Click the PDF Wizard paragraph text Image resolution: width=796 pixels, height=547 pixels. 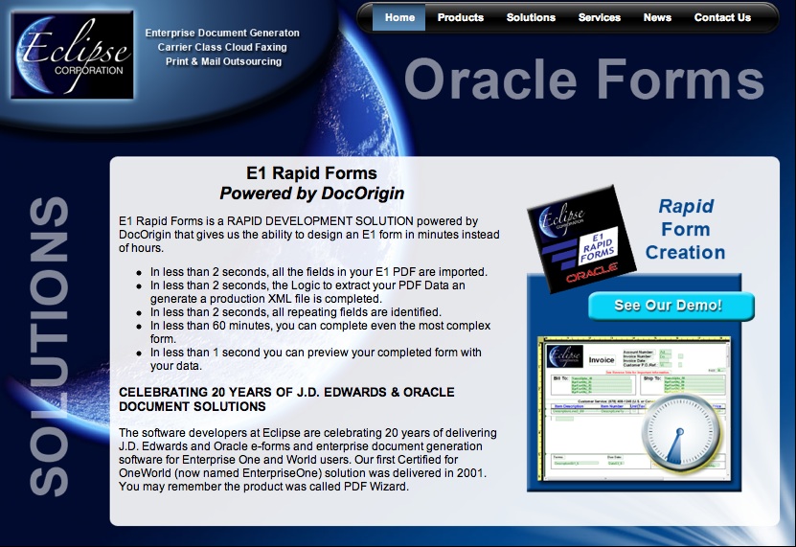pyautogui.click(x=307, y=460)
